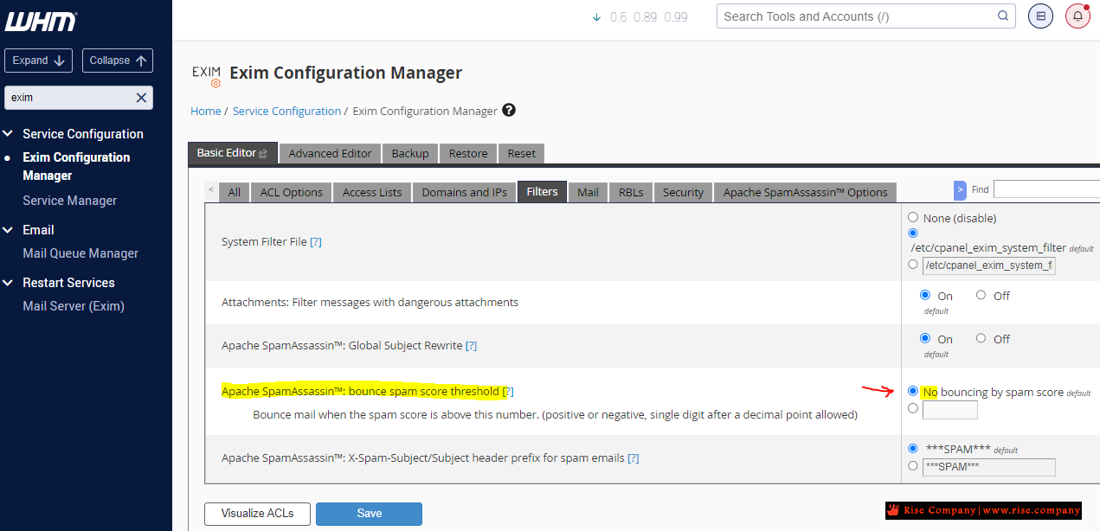This screenshot has width=1100, height=531.
Task: Open Exim Configuration Manager in the sidebar
Action: point(76,166)
